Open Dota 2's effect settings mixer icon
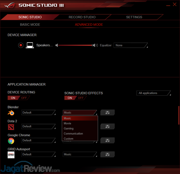The image size is (180, 174). click(107, 126)
